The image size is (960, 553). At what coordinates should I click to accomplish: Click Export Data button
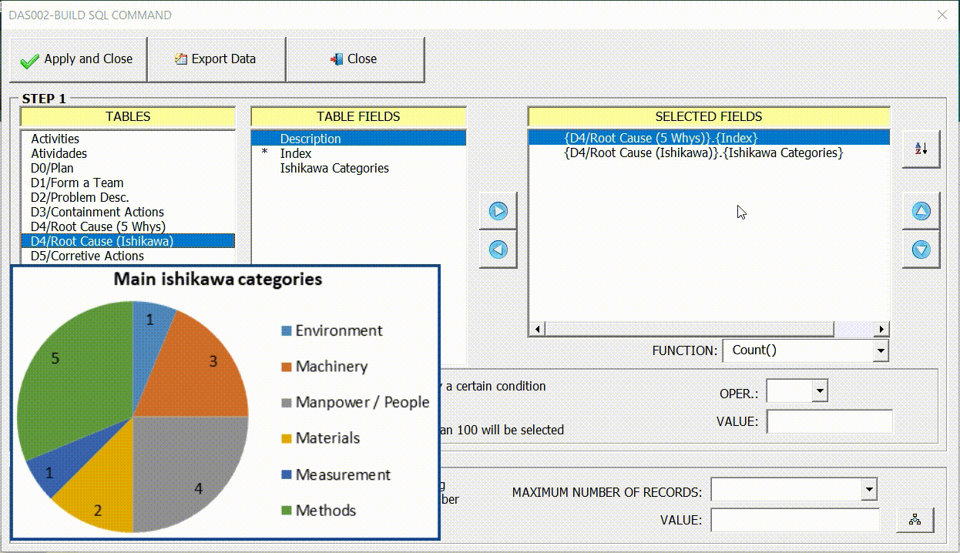pyautogui.click(x=216, y=59)
